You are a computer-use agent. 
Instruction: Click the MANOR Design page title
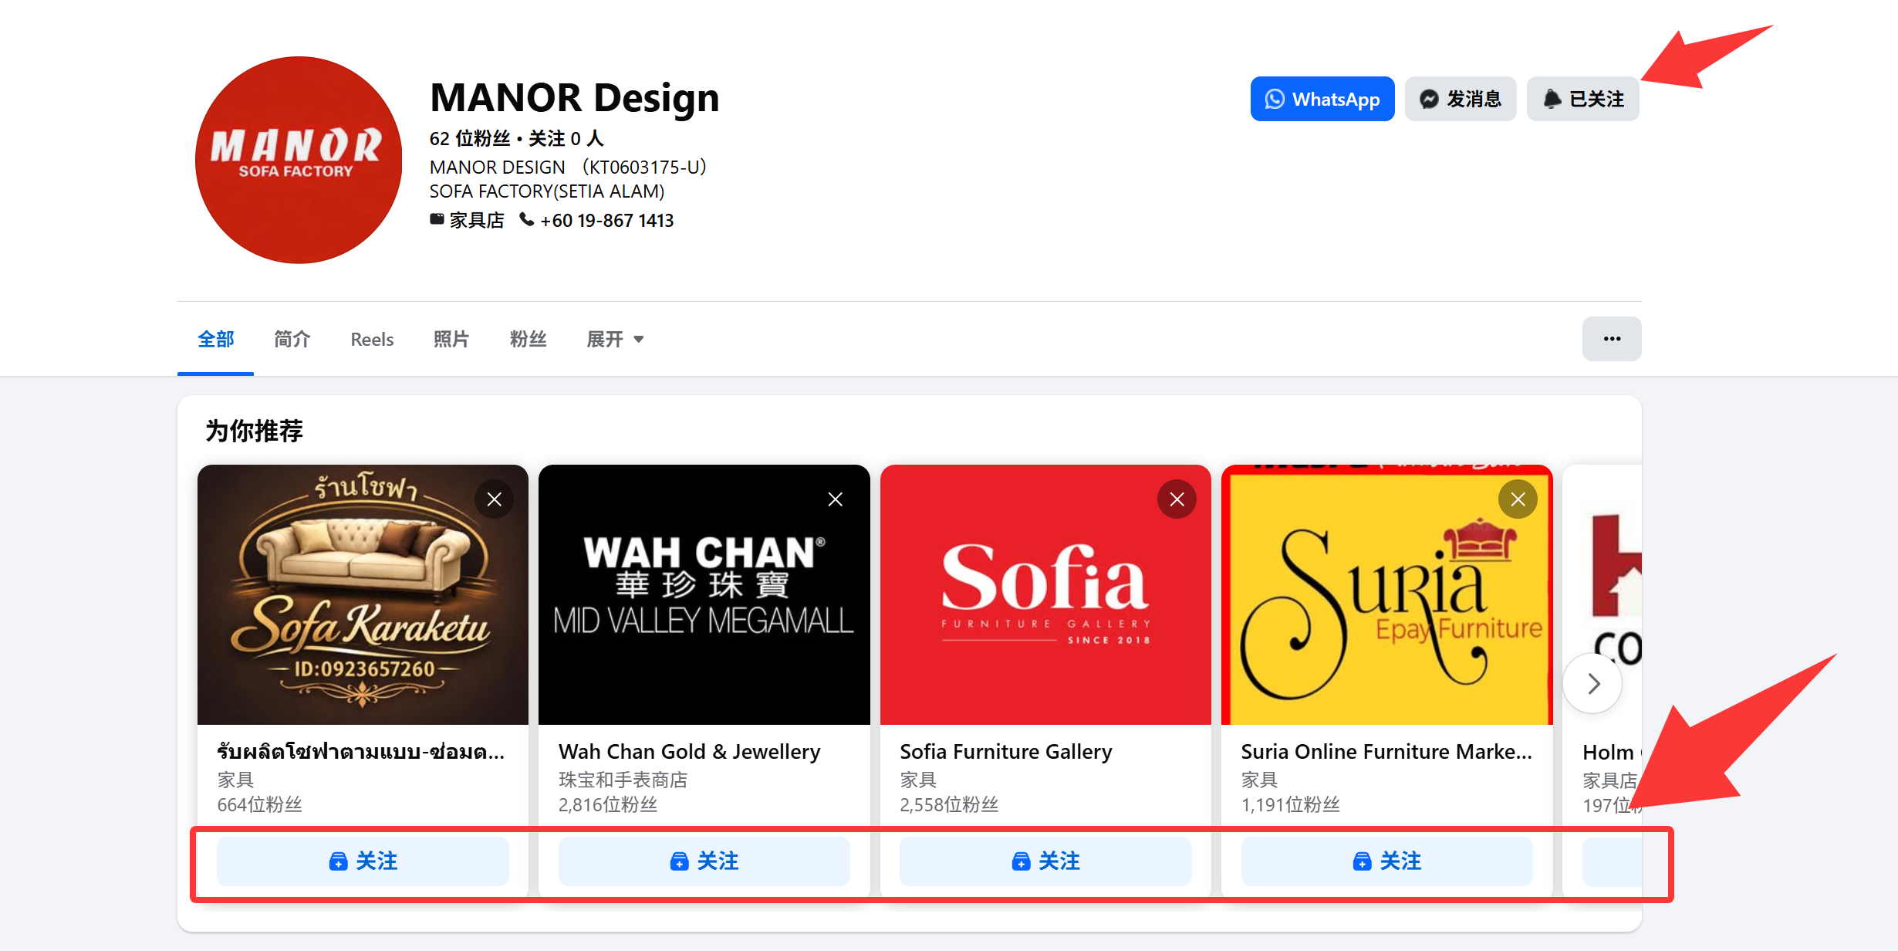coord(574,98)
